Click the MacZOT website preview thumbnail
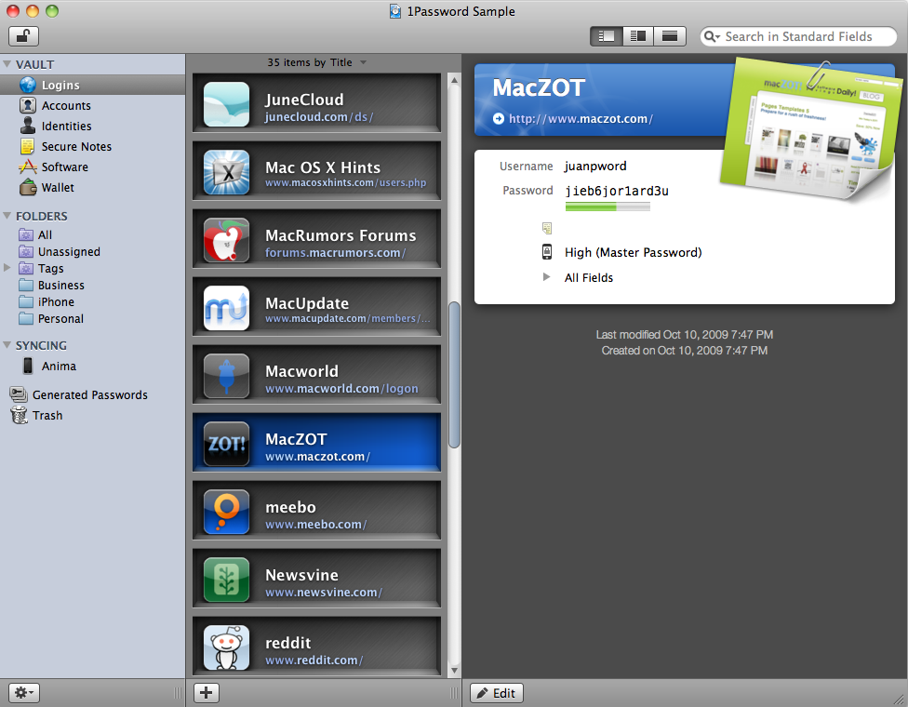 (810, 128)
